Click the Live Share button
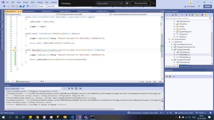This screenshot has width=214, height=120. [x=190, y=6]
